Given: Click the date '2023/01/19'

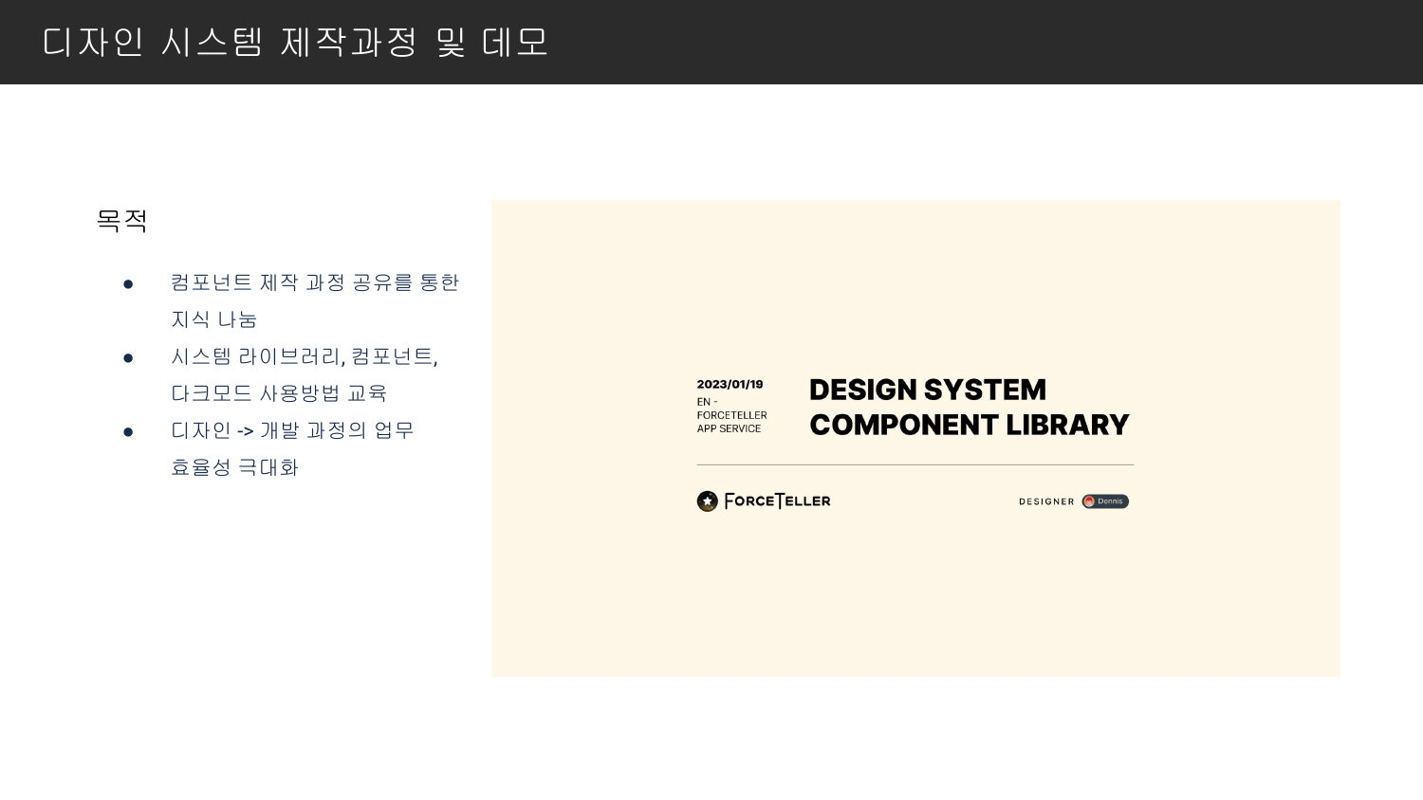Looking at the screenshot, I should click(730, 384).
